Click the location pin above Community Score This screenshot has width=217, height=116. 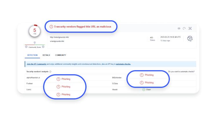click(35, 43)
